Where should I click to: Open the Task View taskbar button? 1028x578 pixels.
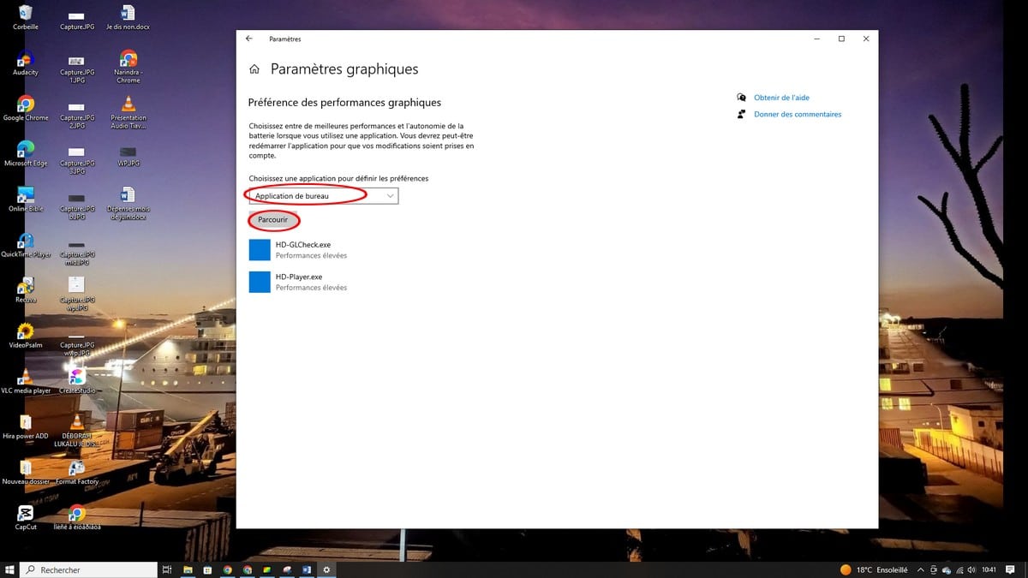168,569
